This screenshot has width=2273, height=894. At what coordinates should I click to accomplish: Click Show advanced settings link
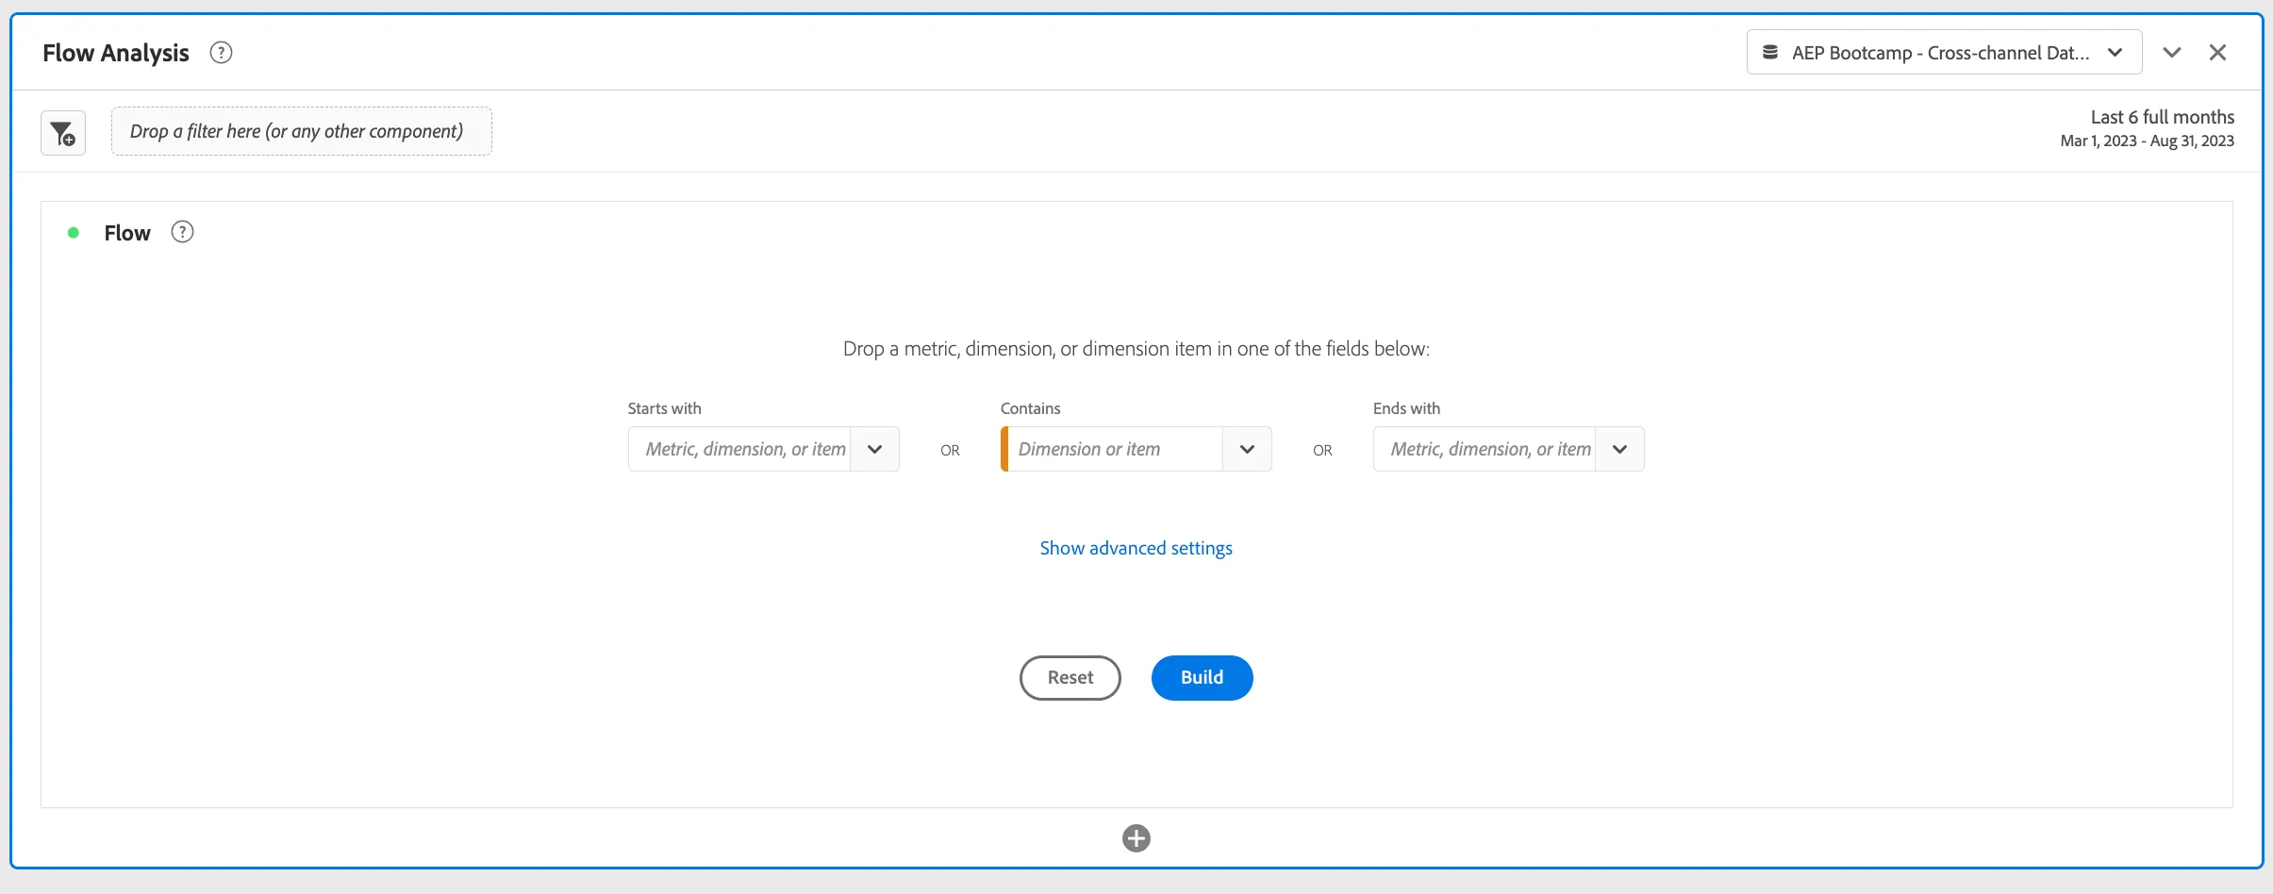(x=1136, y=548)
